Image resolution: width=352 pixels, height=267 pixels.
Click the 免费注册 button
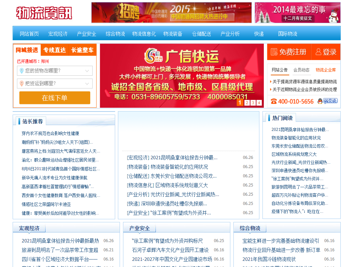point(289,52)
